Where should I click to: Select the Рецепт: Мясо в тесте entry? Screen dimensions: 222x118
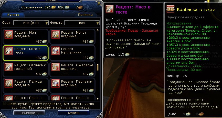[26, 53]
